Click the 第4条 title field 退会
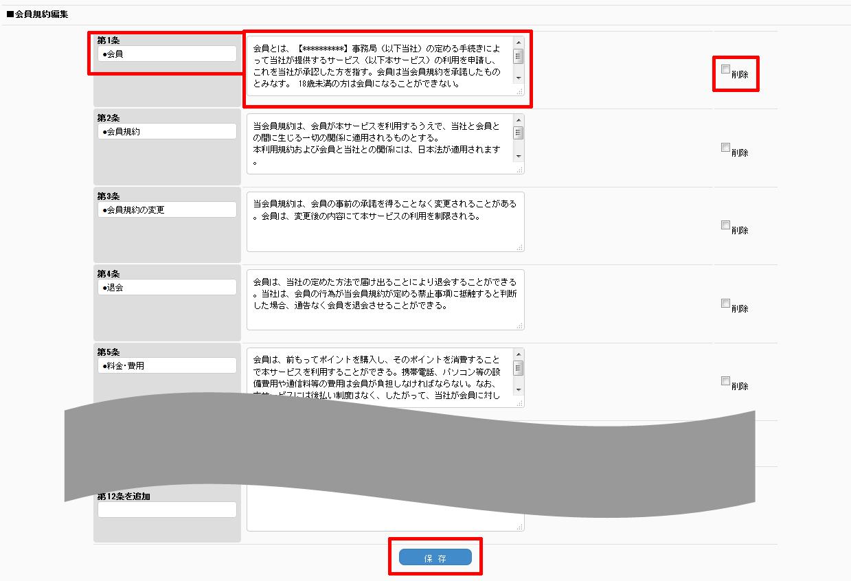 (x=167, y=287)
